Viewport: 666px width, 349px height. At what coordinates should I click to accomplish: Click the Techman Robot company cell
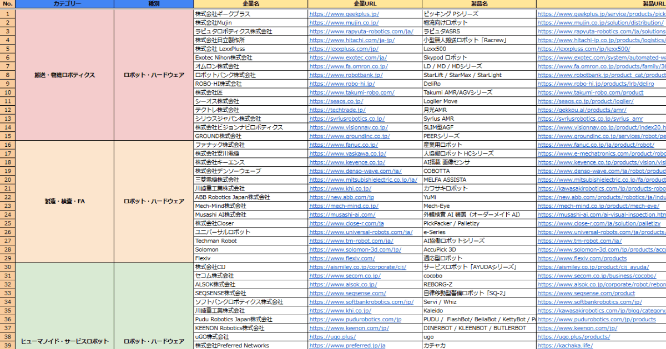pyautogui.click(x=250, y=241)
